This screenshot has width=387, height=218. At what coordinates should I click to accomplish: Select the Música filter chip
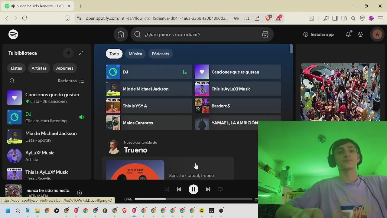(135, 54)
